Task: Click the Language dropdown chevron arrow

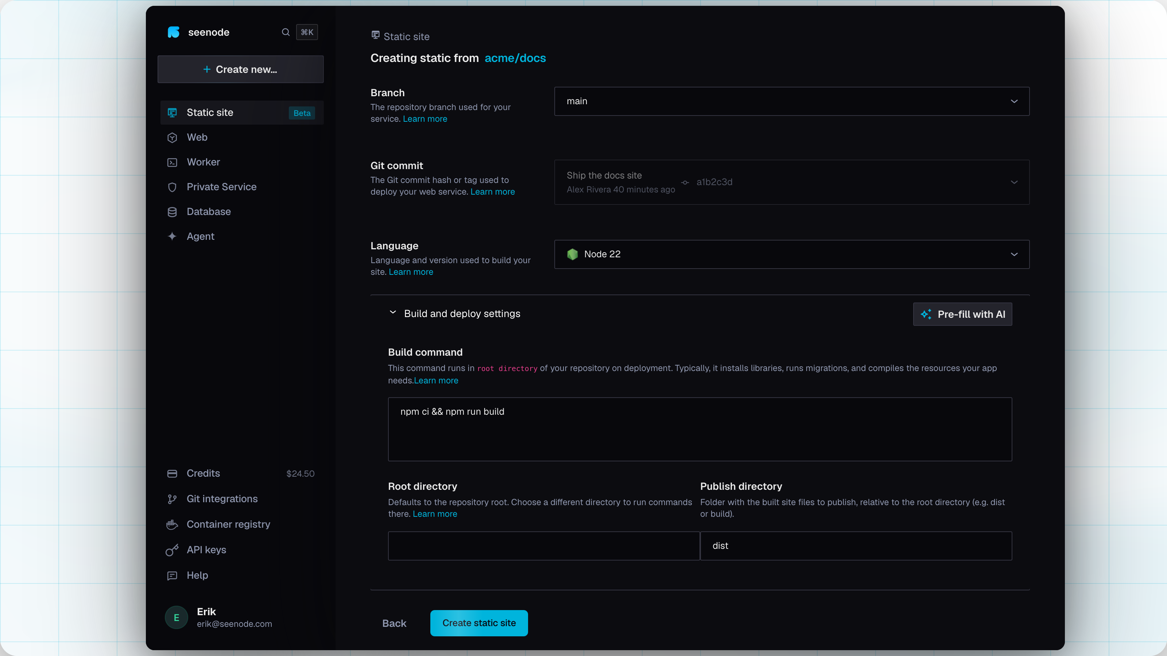Action: click(x=1014, y=254)
